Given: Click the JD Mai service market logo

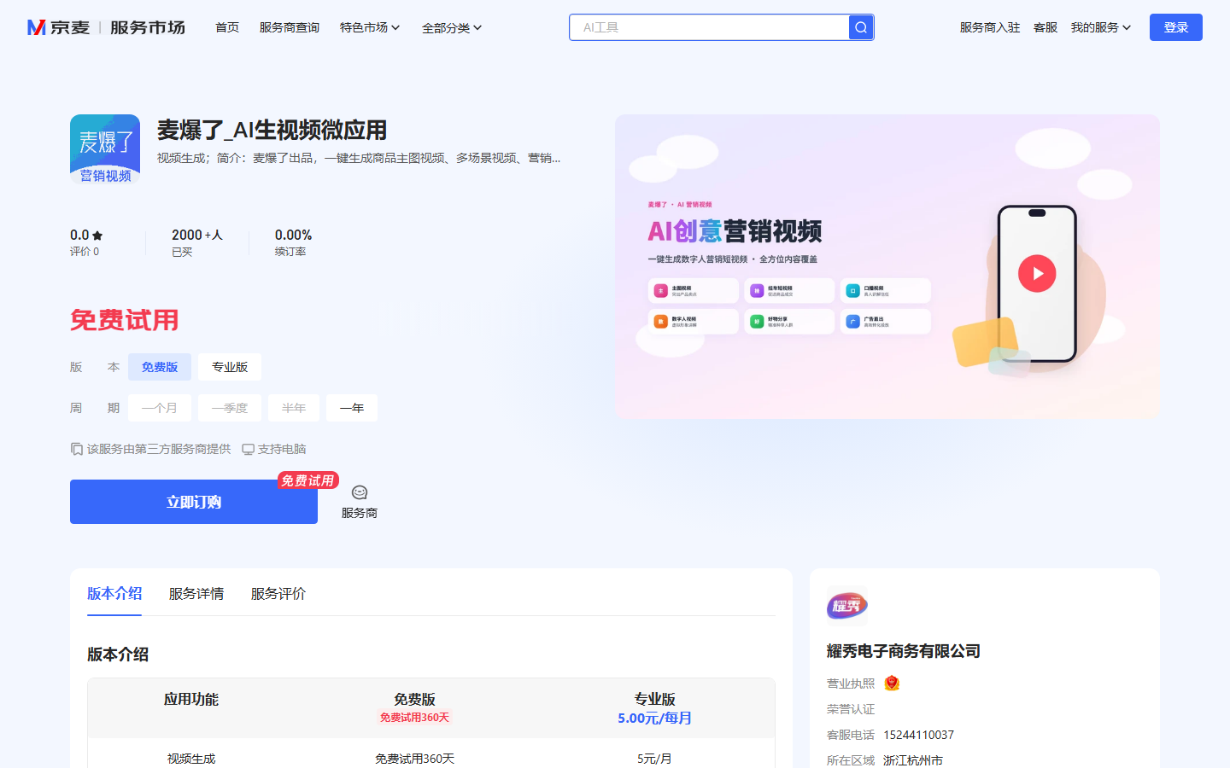Looking at the screenshot, I should pos(106,27).
